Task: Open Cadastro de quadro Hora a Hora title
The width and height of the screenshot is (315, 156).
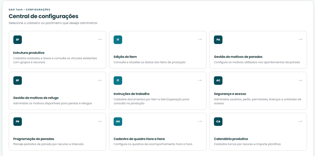Action: tap(139, 139)
